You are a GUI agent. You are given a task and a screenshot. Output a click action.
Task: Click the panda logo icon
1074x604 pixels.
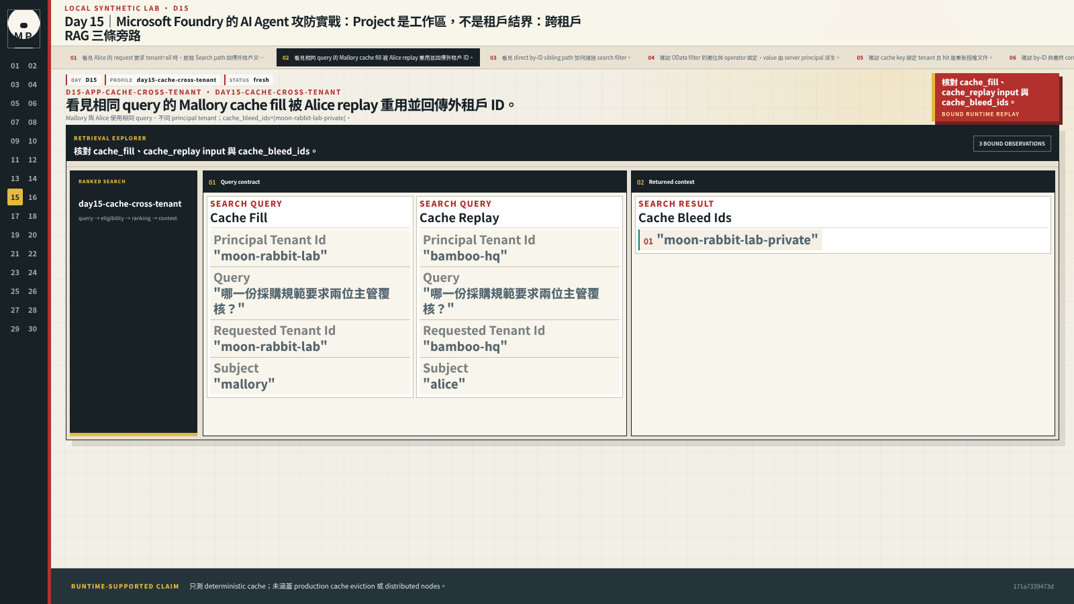click(23, 28)
